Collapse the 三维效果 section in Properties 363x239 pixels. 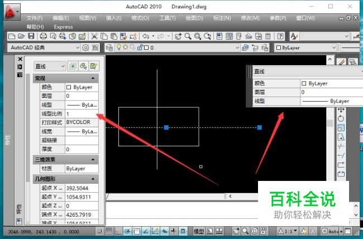tap(93, 160)
